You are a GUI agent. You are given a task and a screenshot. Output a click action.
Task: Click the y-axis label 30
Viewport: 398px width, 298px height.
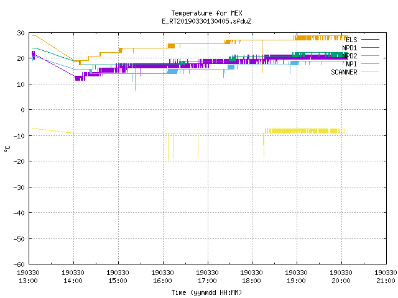21,33
